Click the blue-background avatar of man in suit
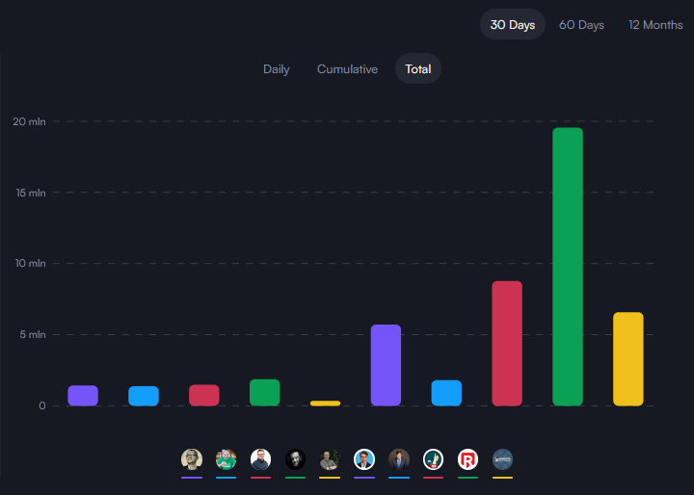694x495 pixels. [364, 459]
